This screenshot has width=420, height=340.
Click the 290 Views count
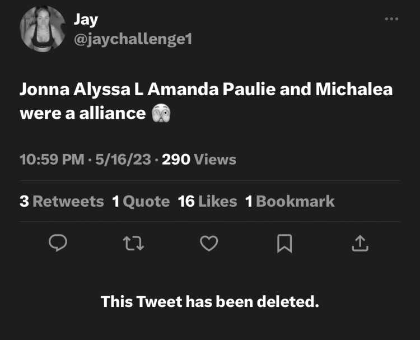(x=199, y=160)
